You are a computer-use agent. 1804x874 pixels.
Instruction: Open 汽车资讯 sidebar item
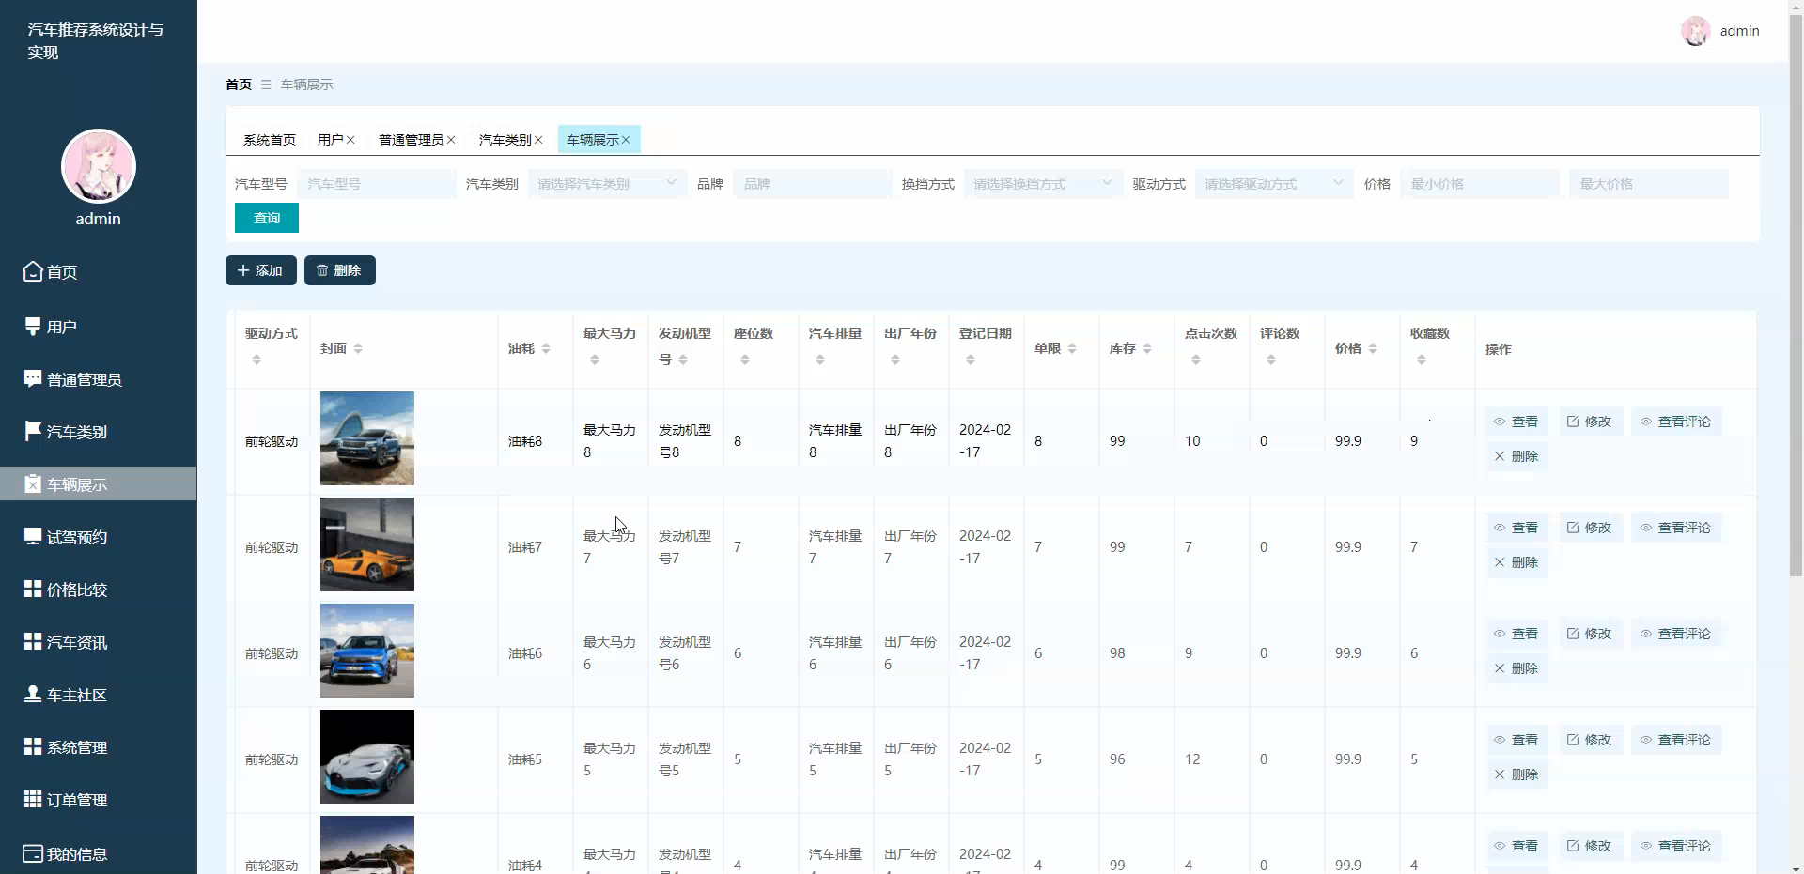(x=98, y=642)
